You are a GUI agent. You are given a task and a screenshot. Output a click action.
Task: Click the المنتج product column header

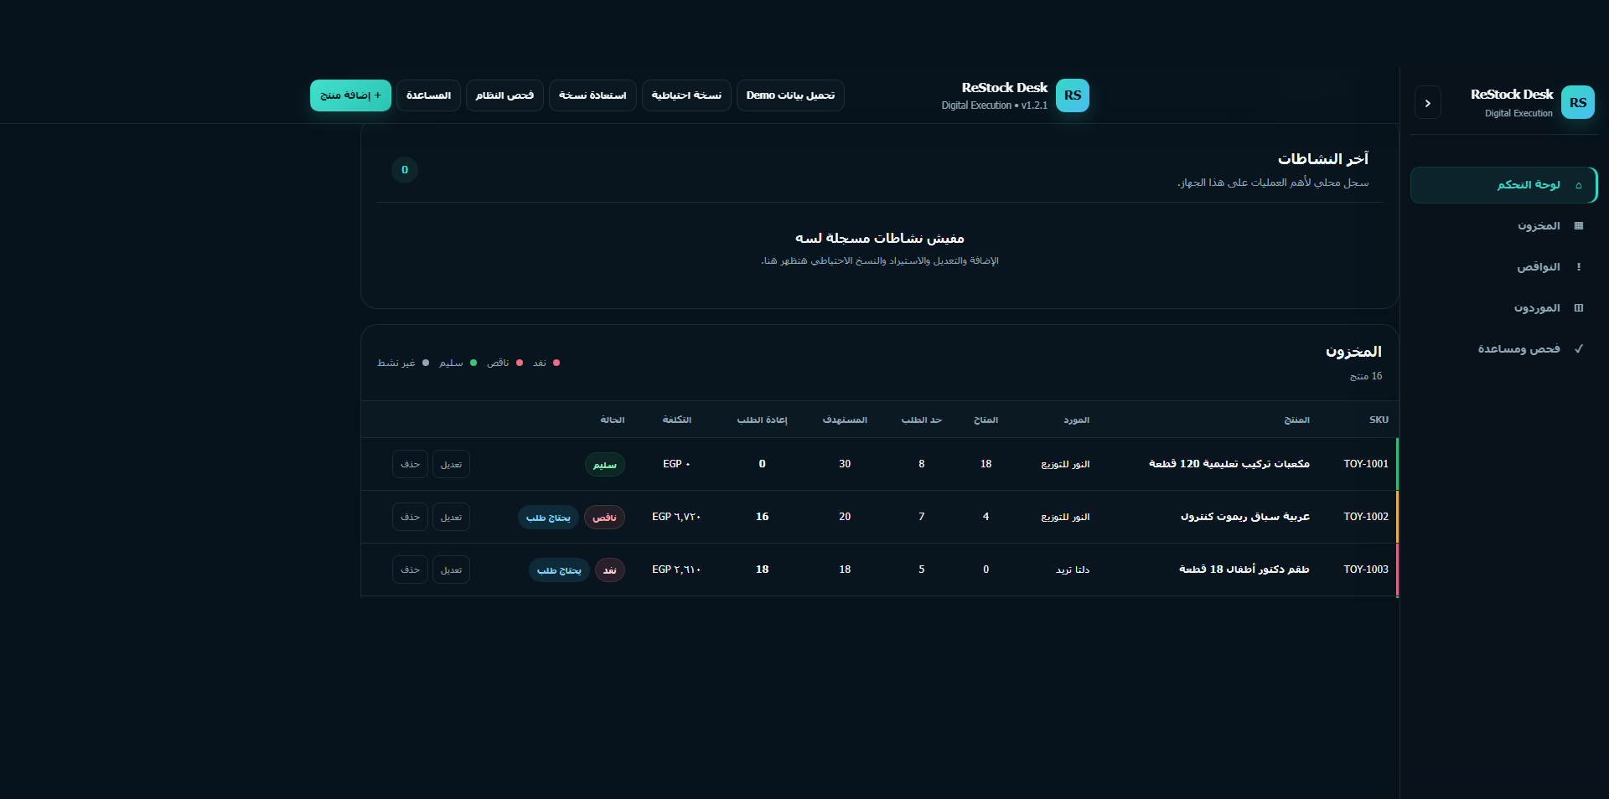click(x=1296, y=420)
